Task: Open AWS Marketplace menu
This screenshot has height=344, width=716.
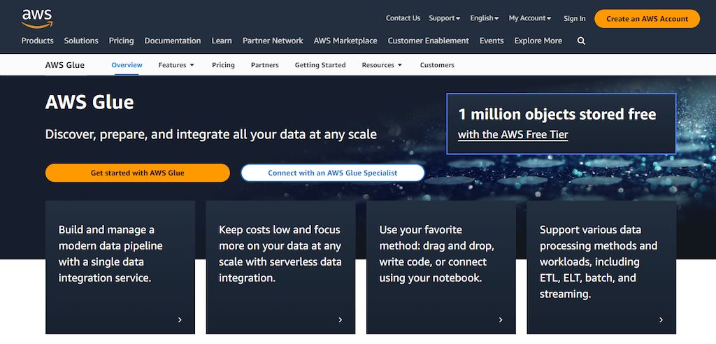Action: (345, 41)
